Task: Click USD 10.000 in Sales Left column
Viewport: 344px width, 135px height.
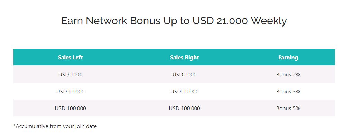Action: click(x=71, y=91)
